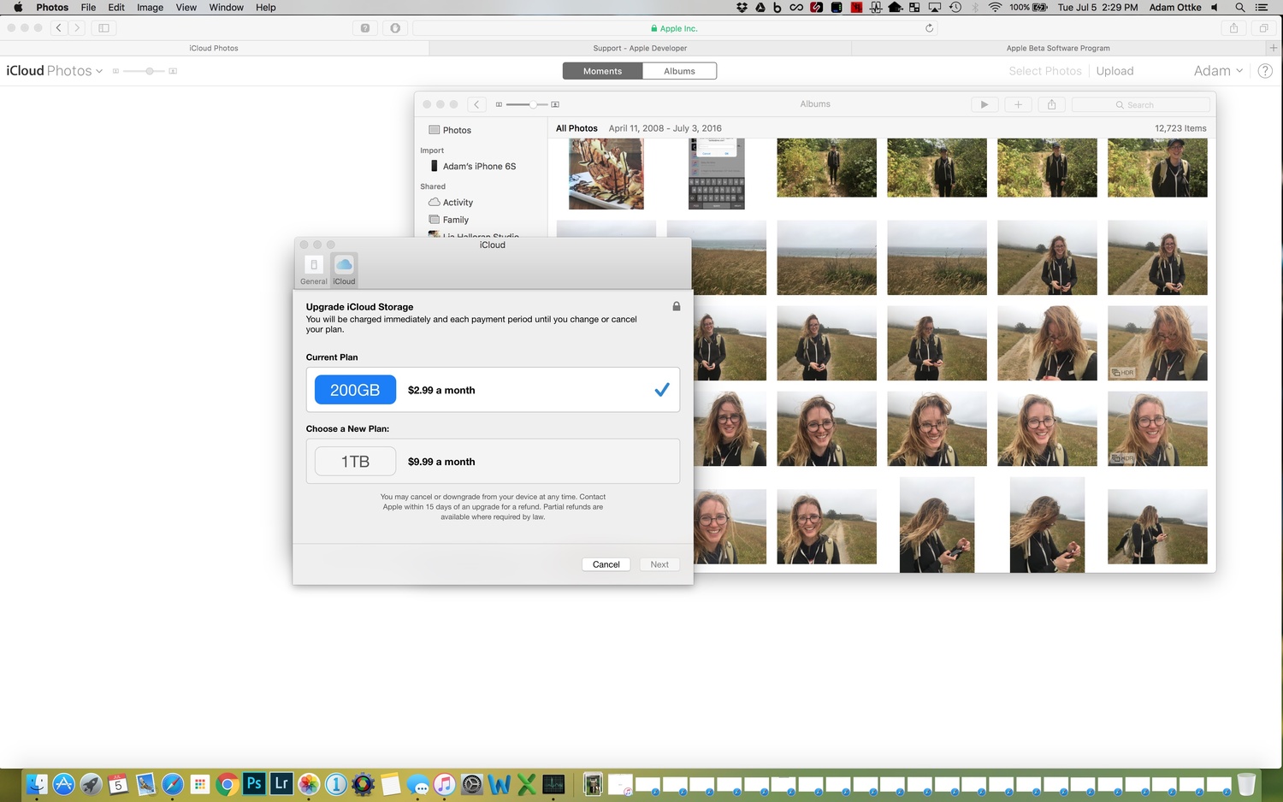Open the iCloud Photos dropdown menu

(x=54, y=71)
